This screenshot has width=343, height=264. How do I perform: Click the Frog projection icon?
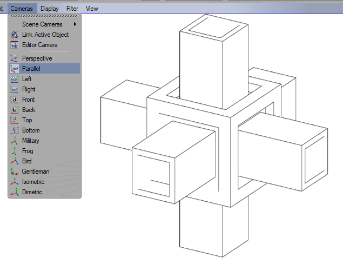point(15,151)
